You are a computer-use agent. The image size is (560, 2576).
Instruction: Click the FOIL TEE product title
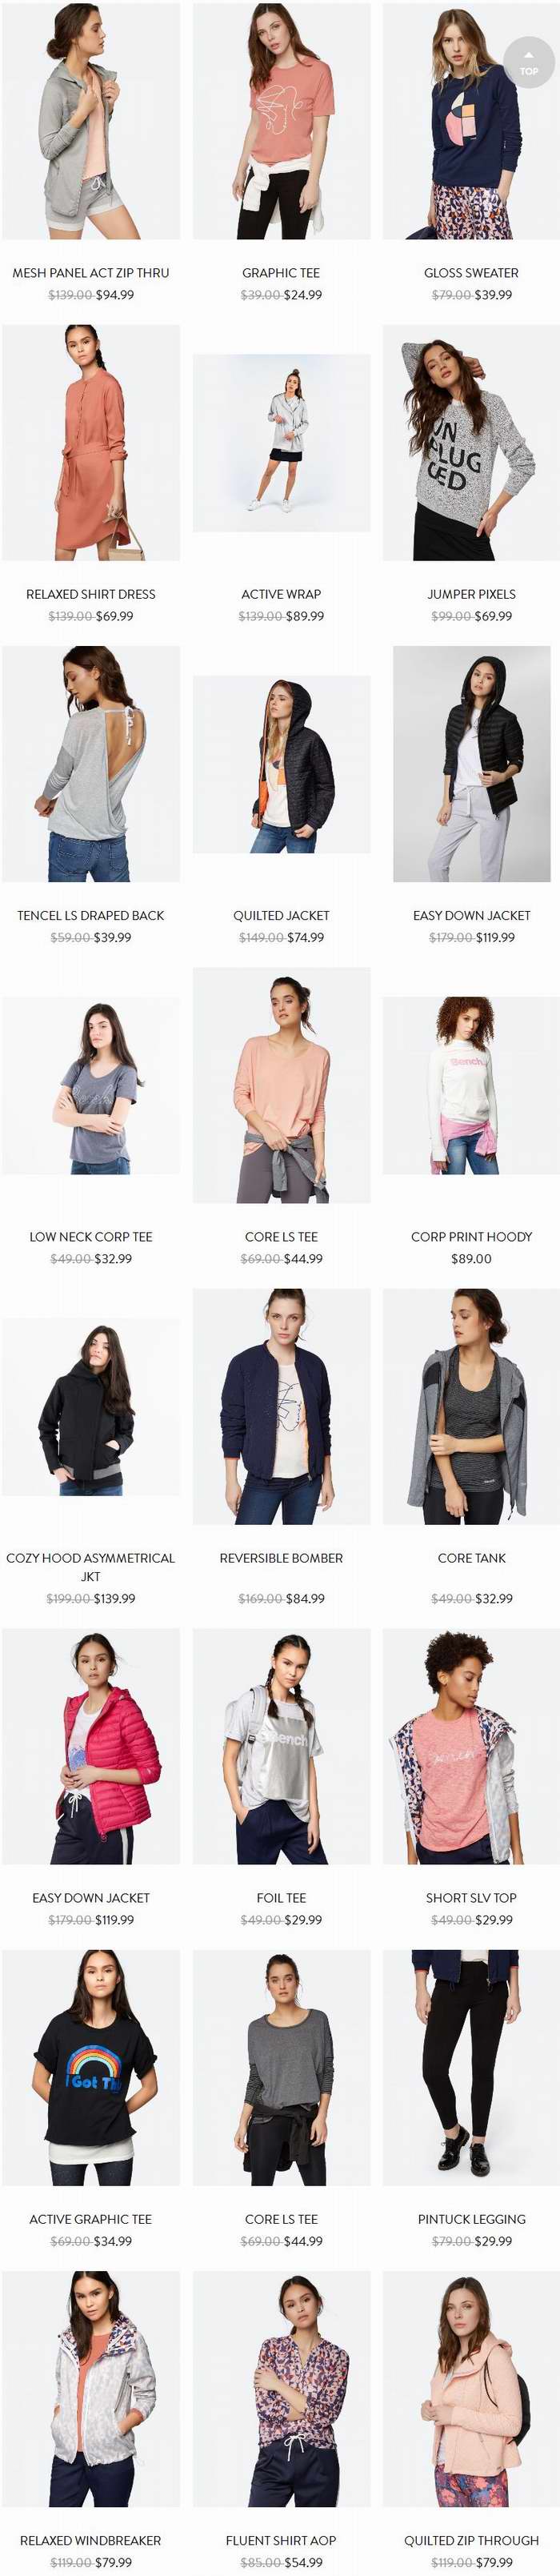click(x=281, y=1897)
